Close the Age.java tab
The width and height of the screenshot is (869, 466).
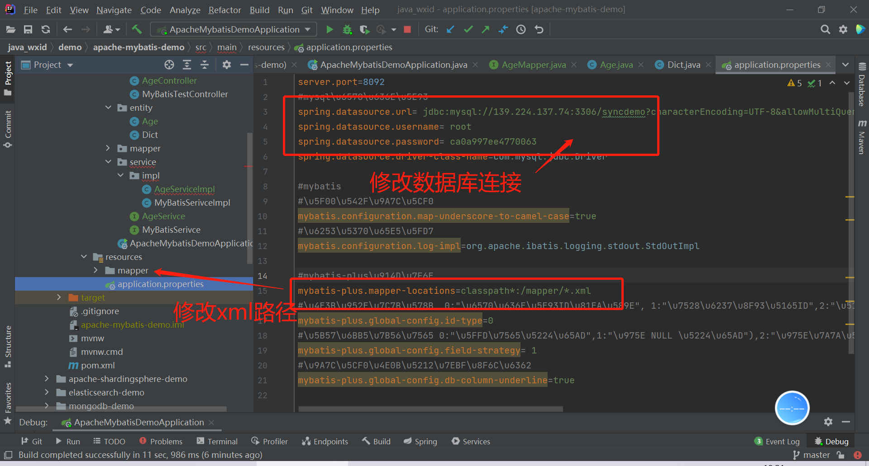[x=641, y=65]
